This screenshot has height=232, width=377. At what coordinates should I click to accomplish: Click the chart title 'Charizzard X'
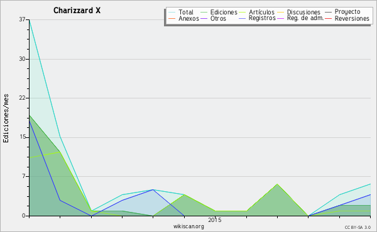click(x=77, y=11)
